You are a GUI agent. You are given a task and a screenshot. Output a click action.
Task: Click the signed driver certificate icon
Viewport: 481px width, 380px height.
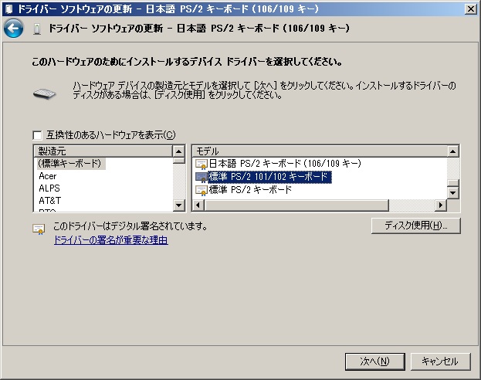pos(38,228)
